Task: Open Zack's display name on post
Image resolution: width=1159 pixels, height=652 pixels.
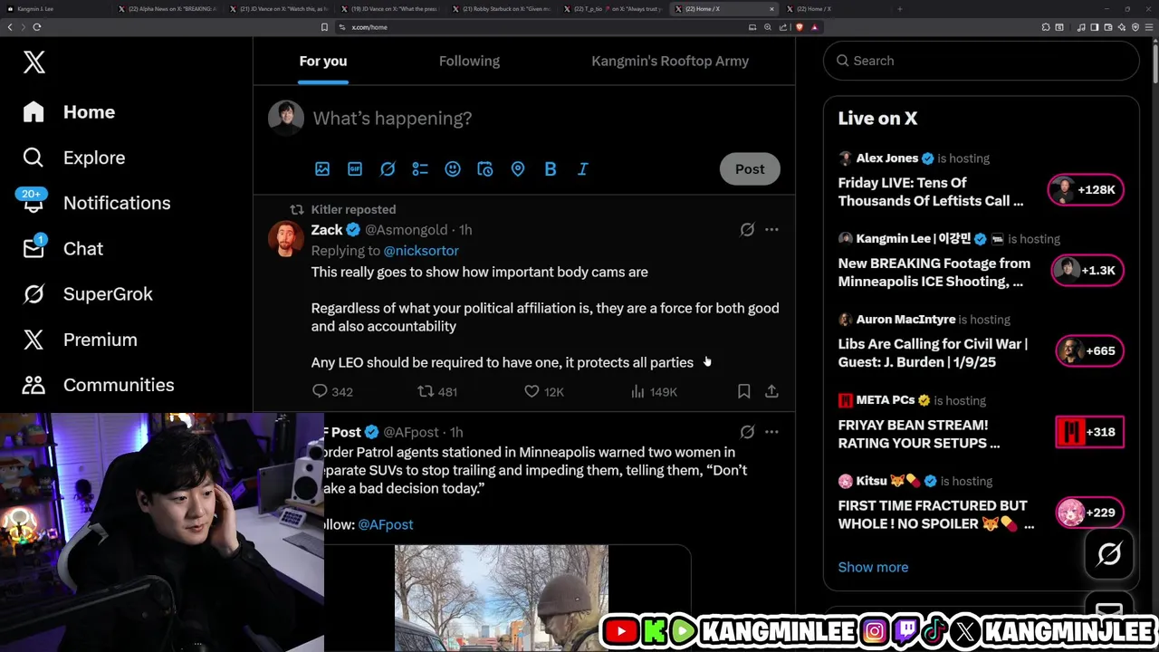Action: click(x=327, y=230)
